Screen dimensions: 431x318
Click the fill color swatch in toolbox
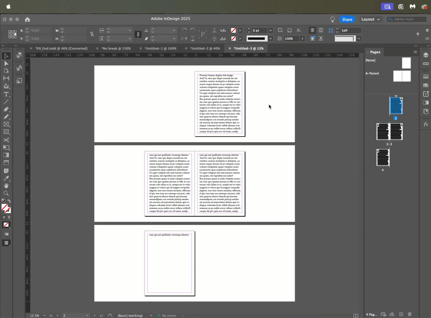5,207
